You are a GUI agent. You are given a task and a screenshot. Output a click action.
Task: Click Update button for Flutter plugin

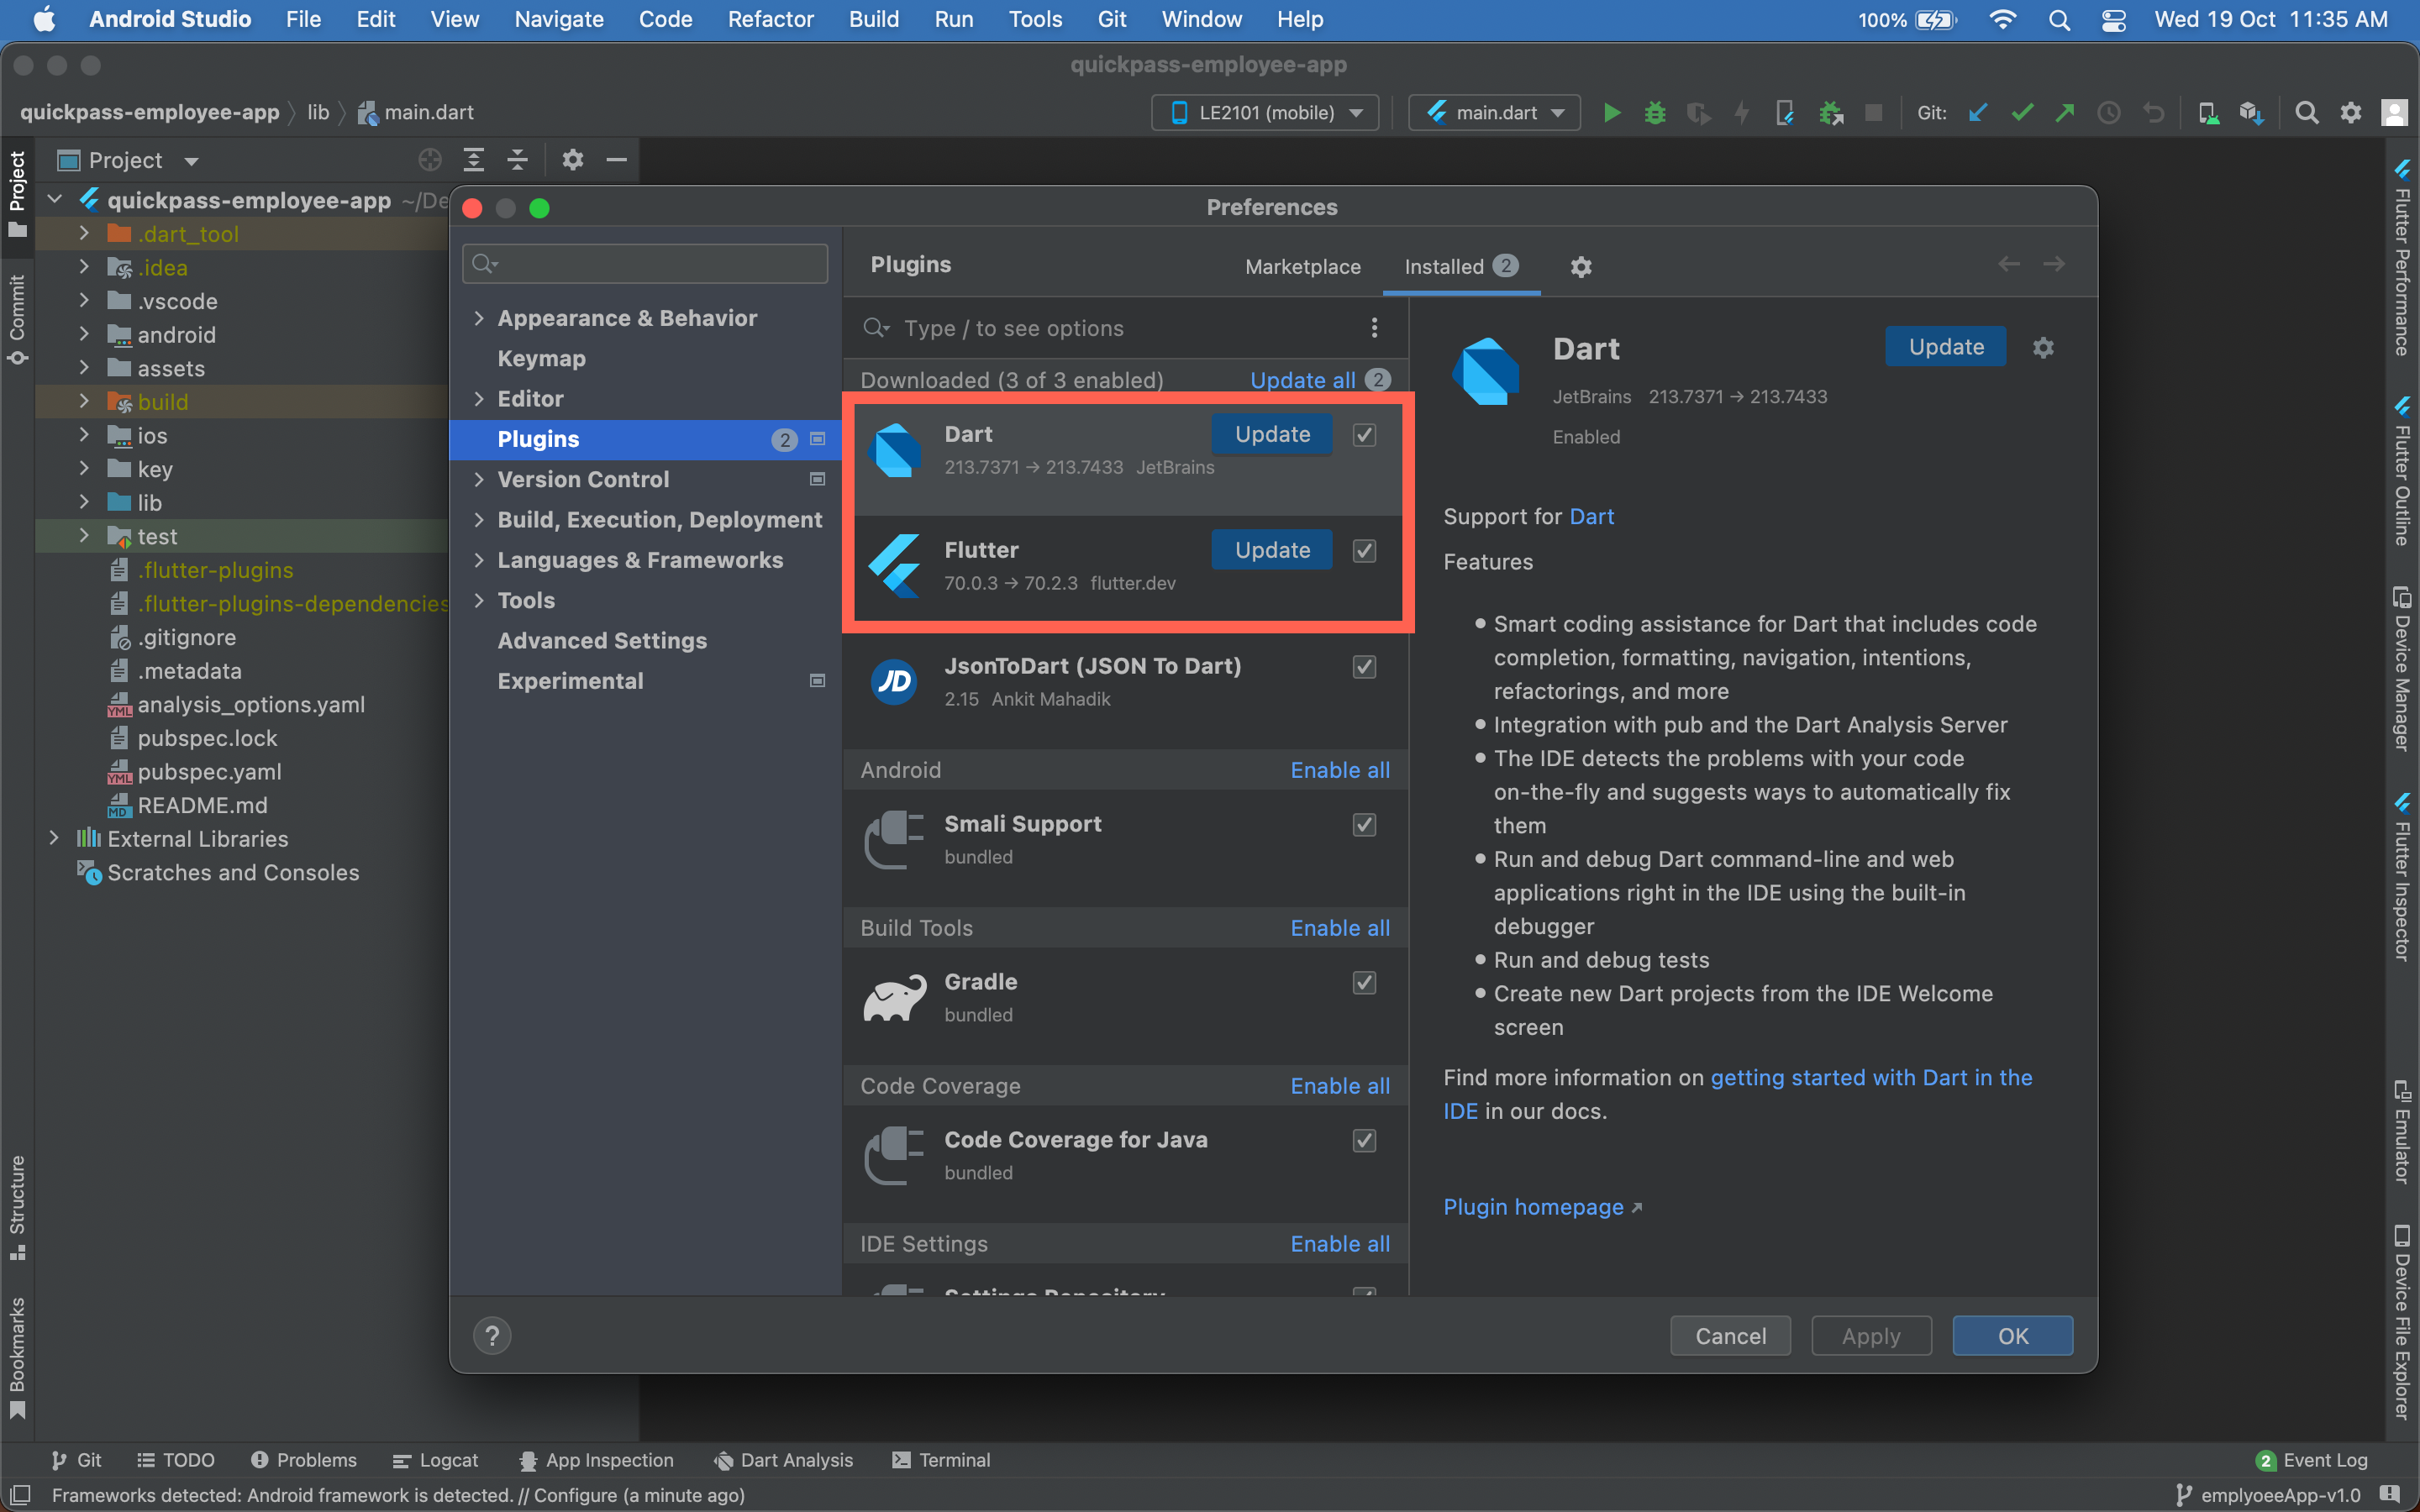click(x=1272, y=550)
